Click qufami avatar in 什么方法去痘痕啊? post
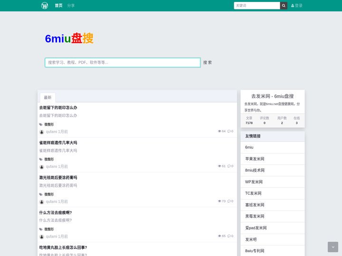Screen dimensions: 342x256 pyautogui.click(x=42, y=237)
